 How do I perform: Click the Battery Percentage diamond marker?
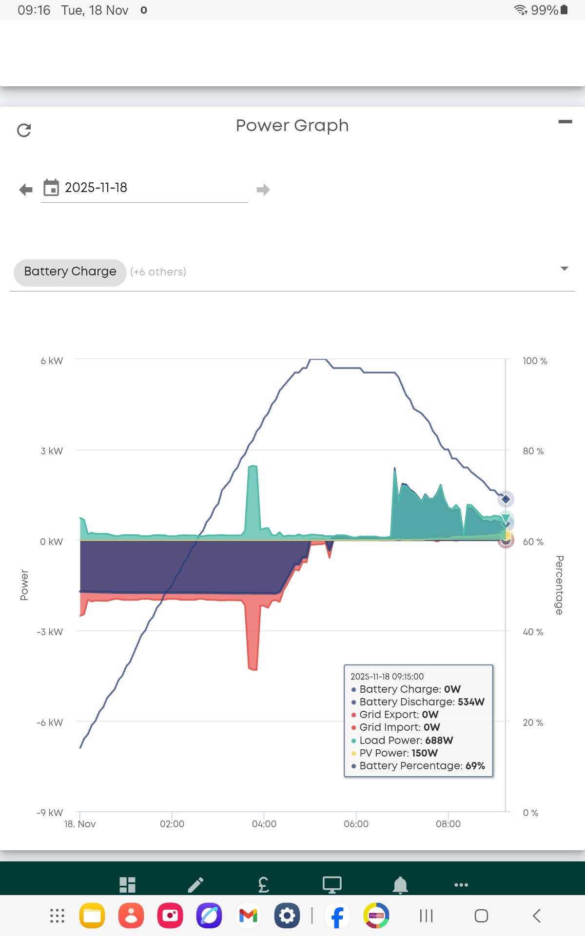pyautogui.click(x=506, y=499)
